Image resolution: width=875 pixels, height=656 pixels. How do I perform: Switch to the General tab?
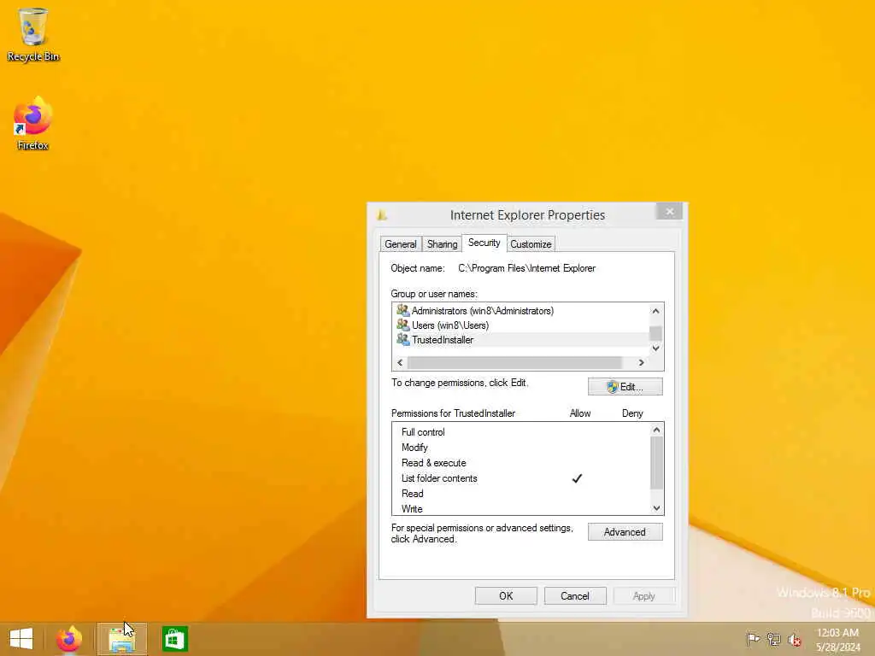(401, 243)
